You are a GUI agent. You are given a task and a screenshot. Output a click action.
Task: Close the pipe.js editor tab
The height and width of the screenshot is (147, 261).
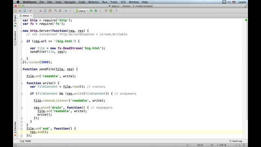31,16
